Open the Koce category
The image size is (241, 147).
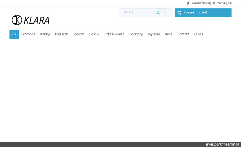coord(169,34)
